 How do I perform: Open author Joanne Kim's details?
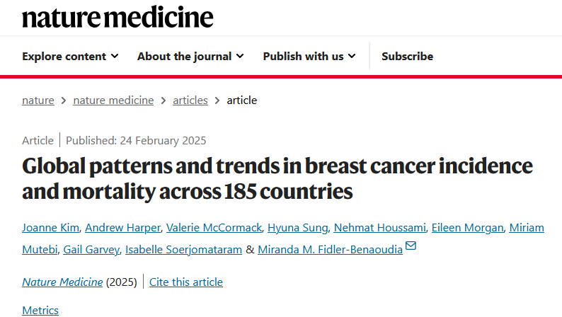coord(50,227)
